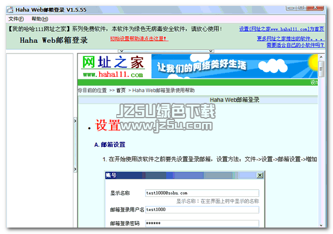This screenshot has width=333, height=234.
Task: Click the 'Haha Web邮箱登录' page title bar text
Action: click(x=234, y=100)
